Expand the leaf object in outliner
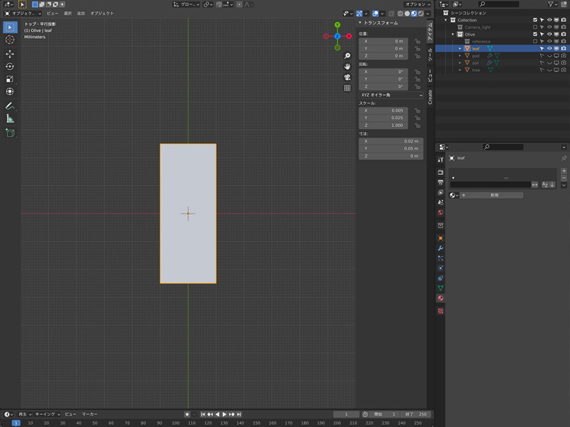This screenshot has width=570, height=427. click(460, 49)
